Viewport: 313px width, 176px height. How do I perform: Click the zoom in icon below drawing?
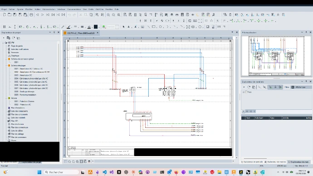click(x=69, y=161)
